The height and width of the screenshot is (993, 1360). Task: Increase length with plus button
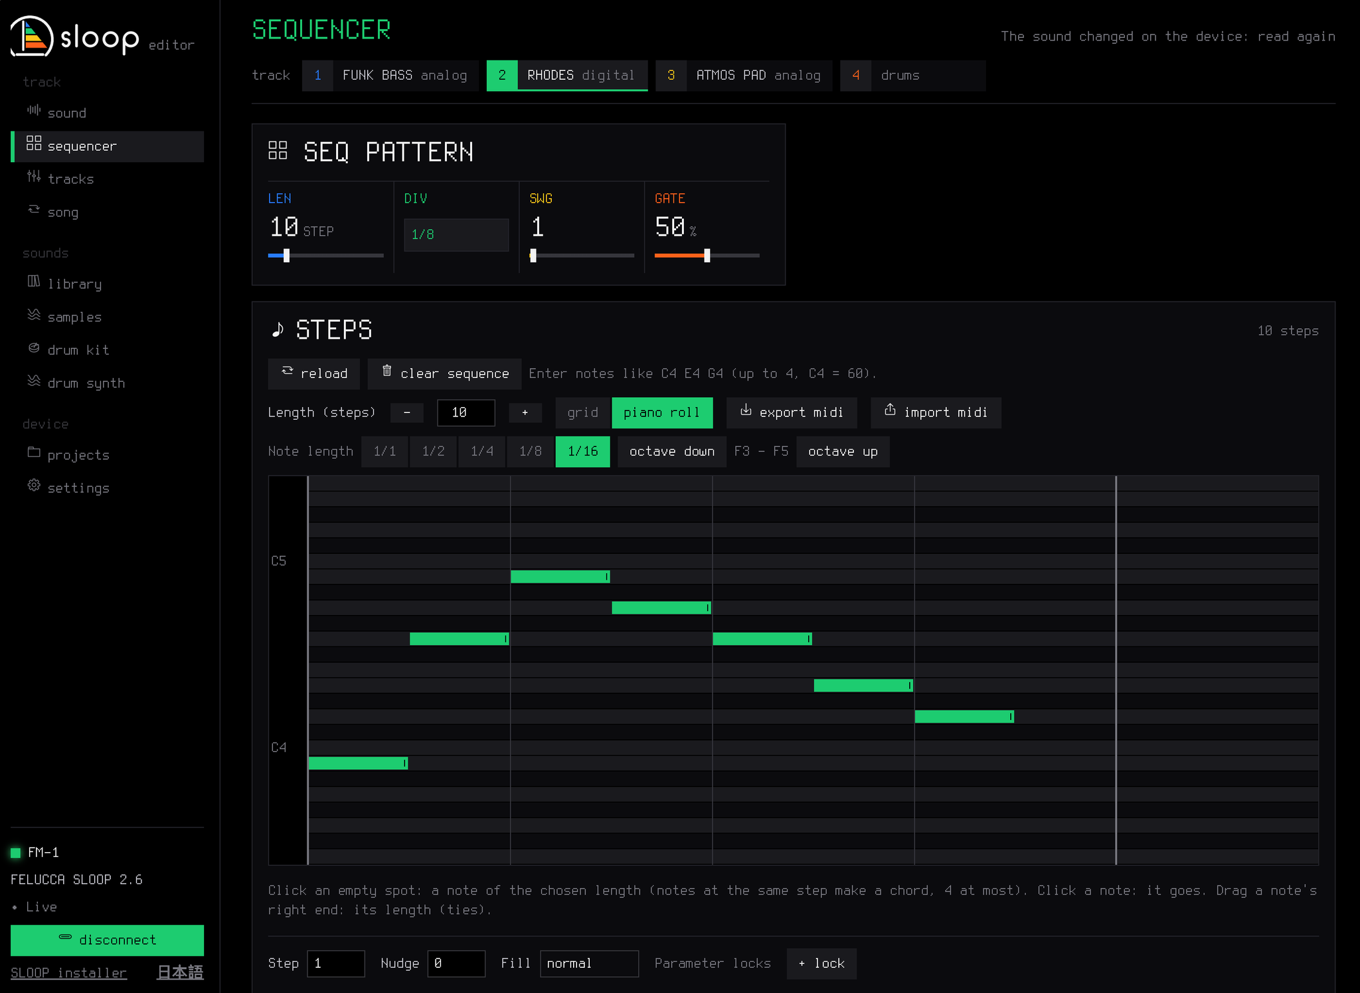pyautogui.click(x=525, y=413)
